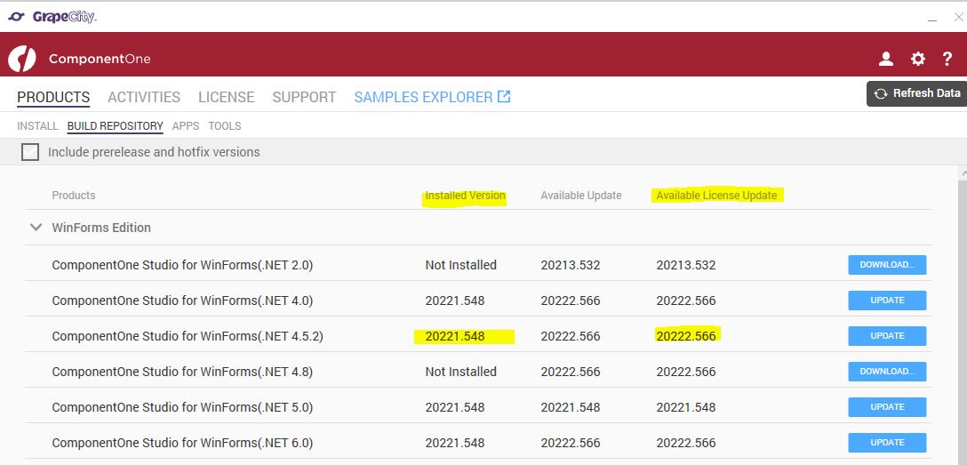967x465 pixels.
Task: Close the ComponentOne window
Action: click(x=958, y=17)
